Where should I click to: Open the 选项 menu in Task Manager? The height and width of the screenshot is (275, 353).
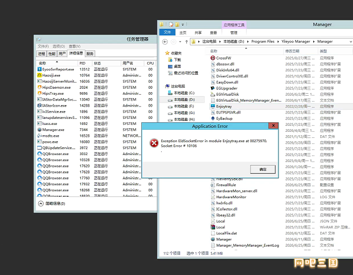click(59, 47)
